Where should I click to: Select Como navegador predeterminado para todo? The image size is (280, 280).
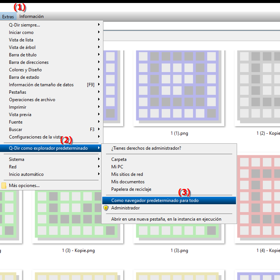pos(169,200)
